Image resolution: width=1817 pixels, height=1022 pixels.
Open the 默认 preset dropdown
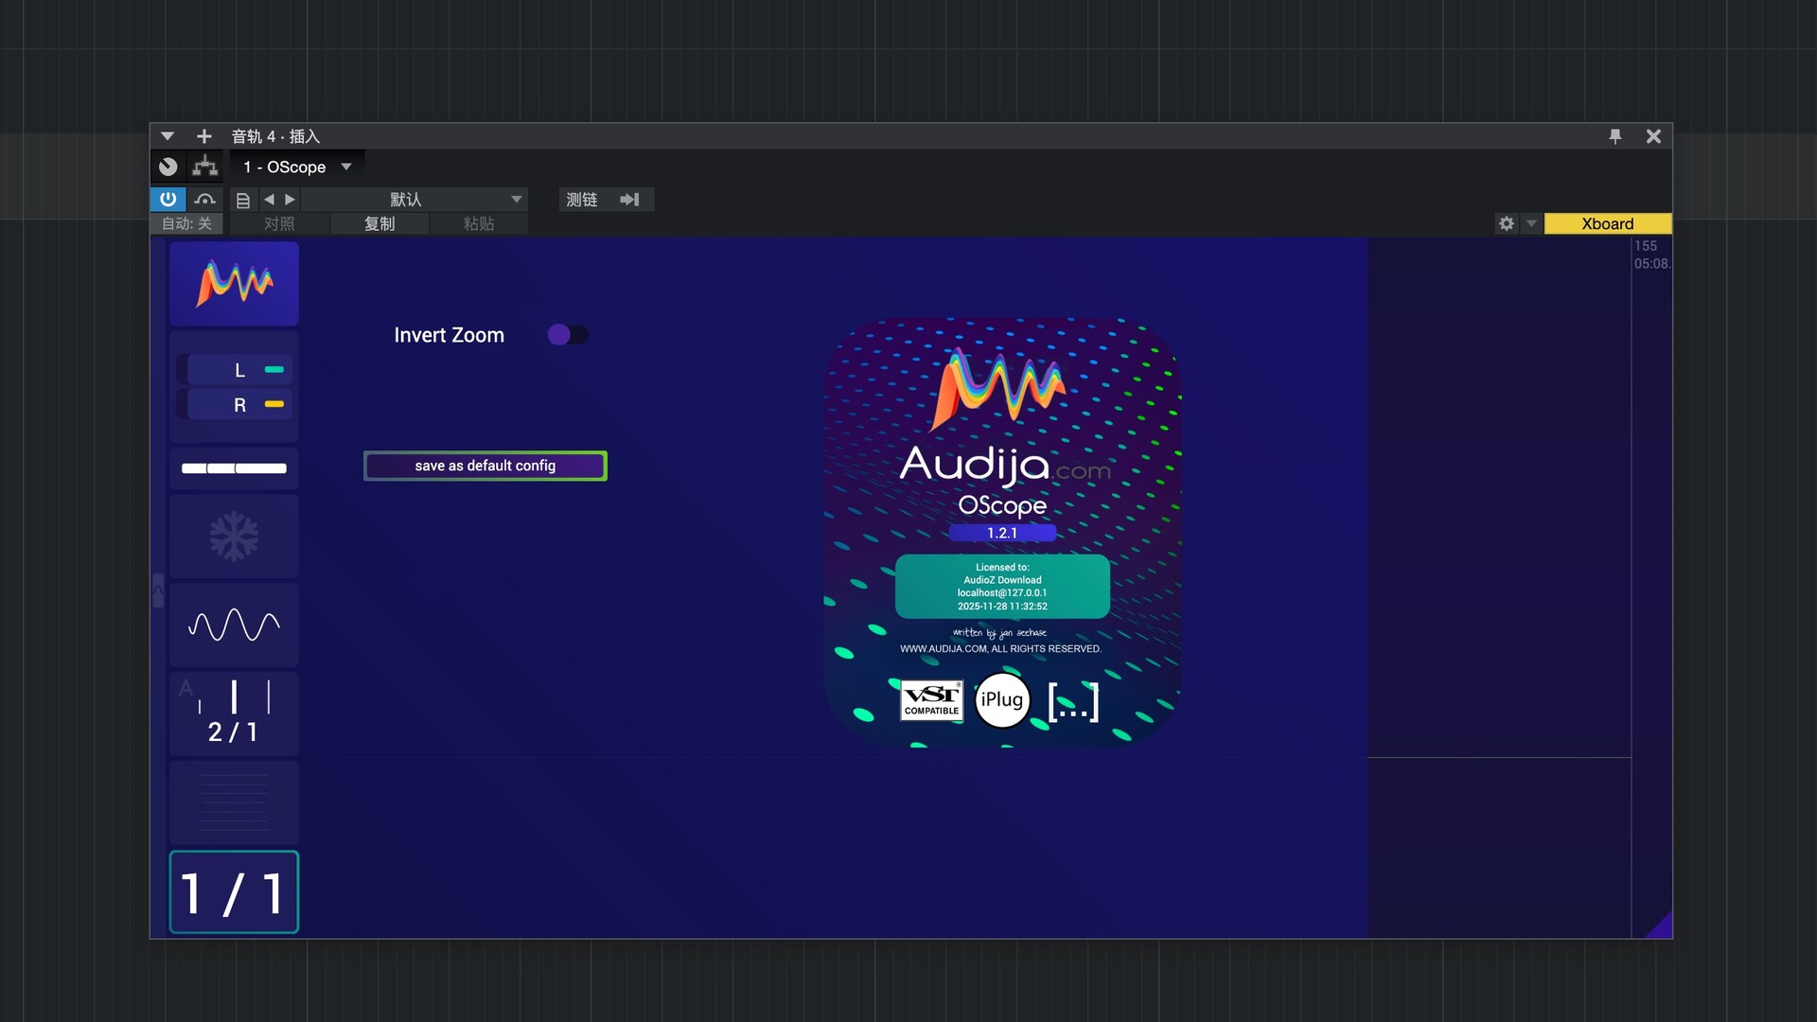pos(415,200)
